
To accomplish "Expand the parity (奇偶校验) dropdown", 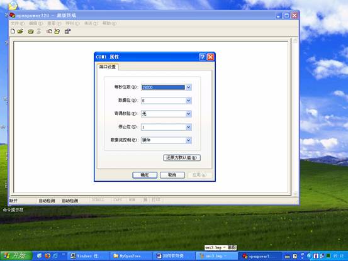I will 188,114.
